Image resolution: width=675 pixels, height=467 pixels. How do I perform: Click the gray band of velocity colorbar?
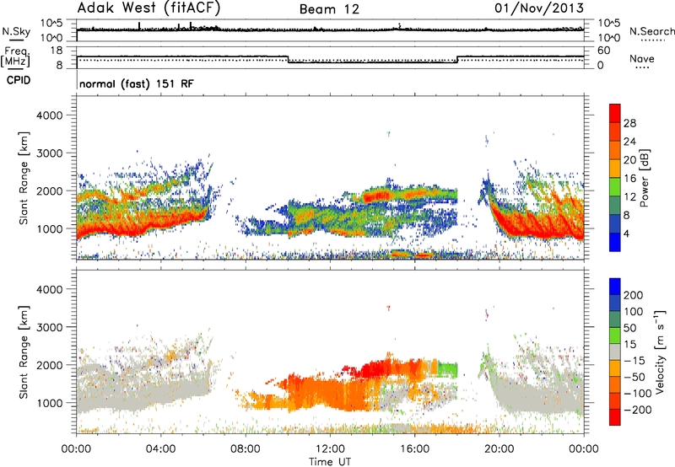(x=615, y=352)
